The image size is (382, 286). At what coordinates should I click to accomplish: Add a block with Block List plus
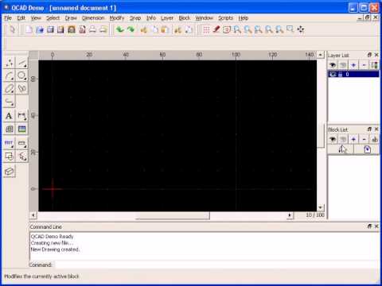353,139
